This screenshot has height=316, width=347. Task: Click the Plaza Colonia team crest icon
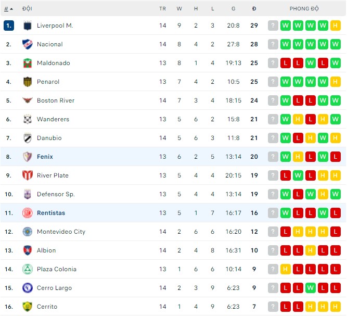click(28, 269)
